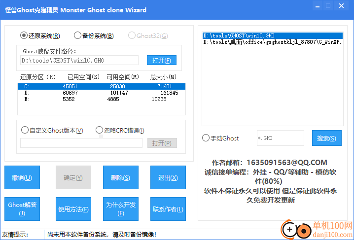354x240 pixels.
Task: Close the Monster Ghost clone Wizard window
Action: coord(341,6)
